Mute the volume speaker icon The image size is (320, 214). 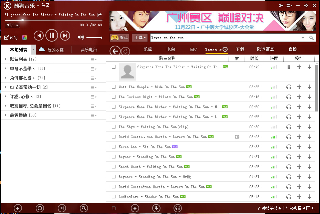click(x=81, y=37)
